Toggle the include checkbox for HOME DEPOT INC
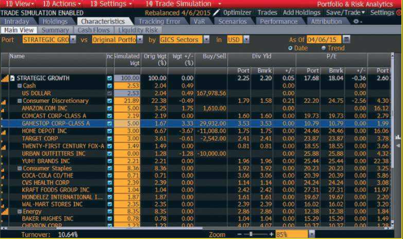 (x=110, y=131)
